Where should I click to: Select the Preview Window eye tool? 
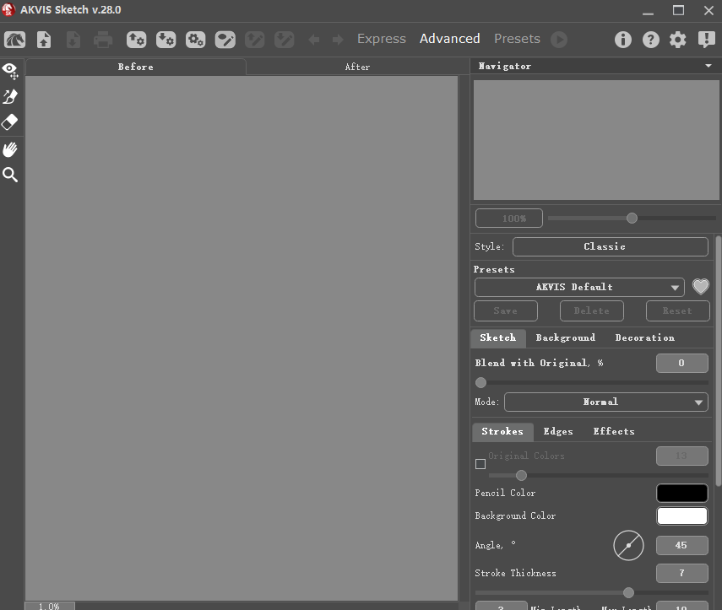(10, 70)
